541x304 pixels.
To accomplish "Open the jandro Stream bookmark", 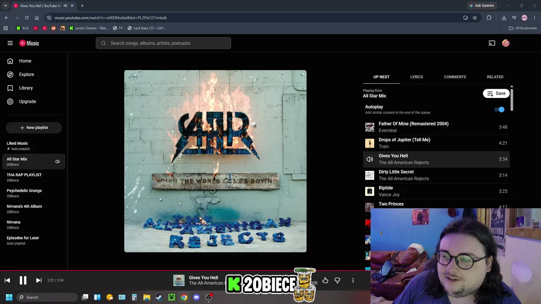I will coord(88,28).
